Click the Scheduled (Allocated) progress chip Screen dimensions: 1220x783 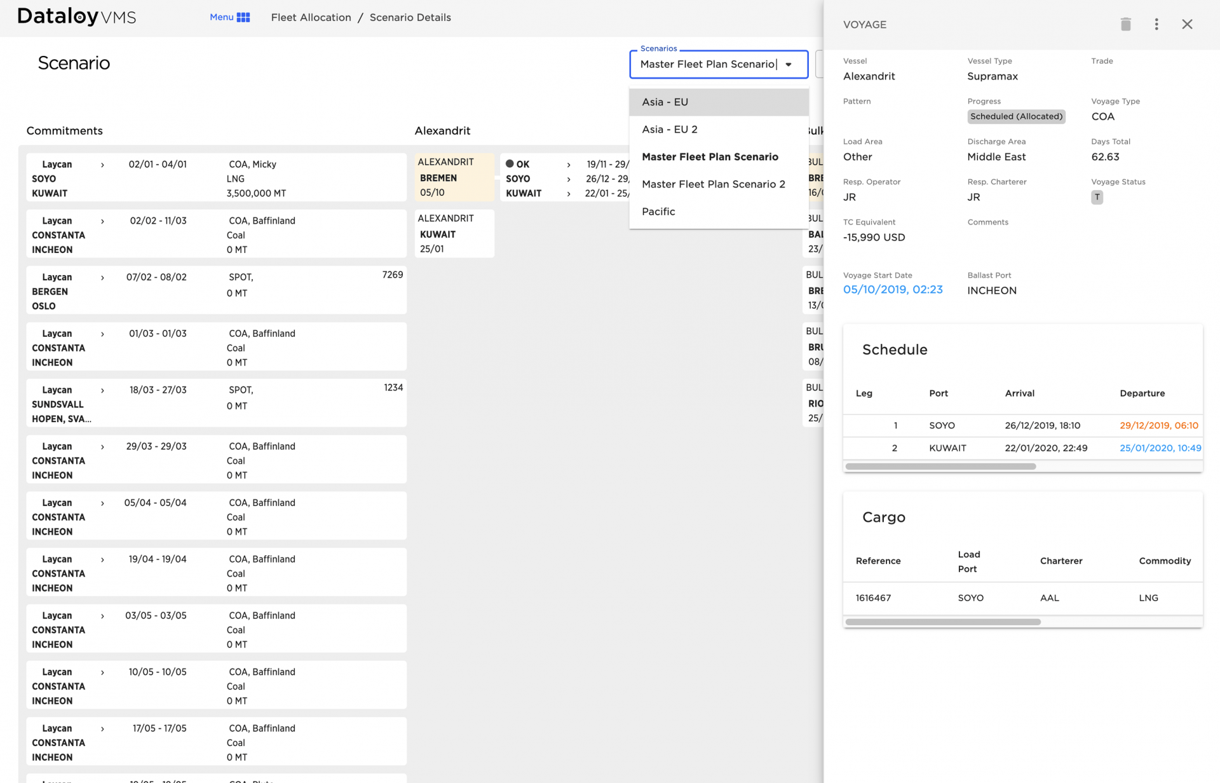click(1015, 116)
